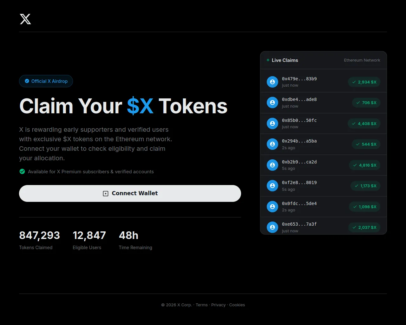Viewport: 406px width, 325px height.
Task: Select wallet address 0x85b0...50fc
Action: pyautogui.click(x=299, y=120)
